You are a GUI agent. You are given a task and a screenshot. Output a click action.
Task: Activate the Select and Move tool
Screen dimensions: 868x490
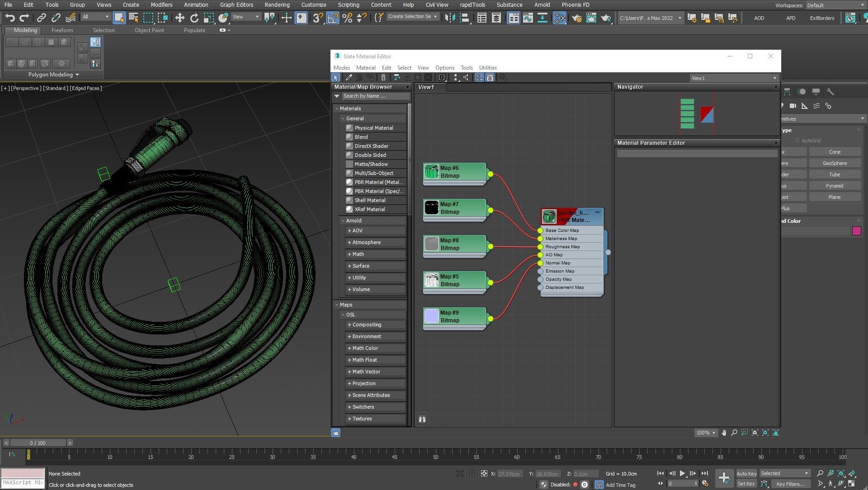click(x=180, y=18)
